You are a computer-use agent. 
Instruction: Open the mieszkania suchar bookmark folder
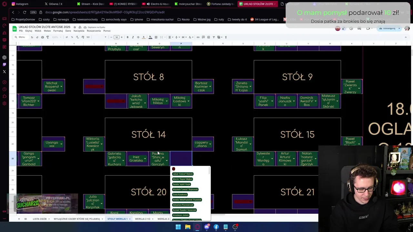coord(160,19)
